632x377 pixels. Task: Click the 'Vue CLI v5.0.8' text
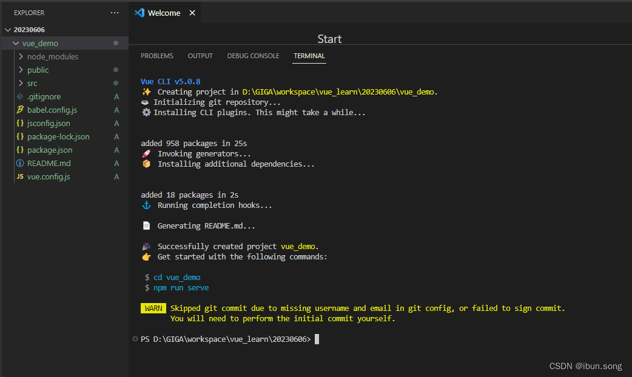(x=170, y=81)
